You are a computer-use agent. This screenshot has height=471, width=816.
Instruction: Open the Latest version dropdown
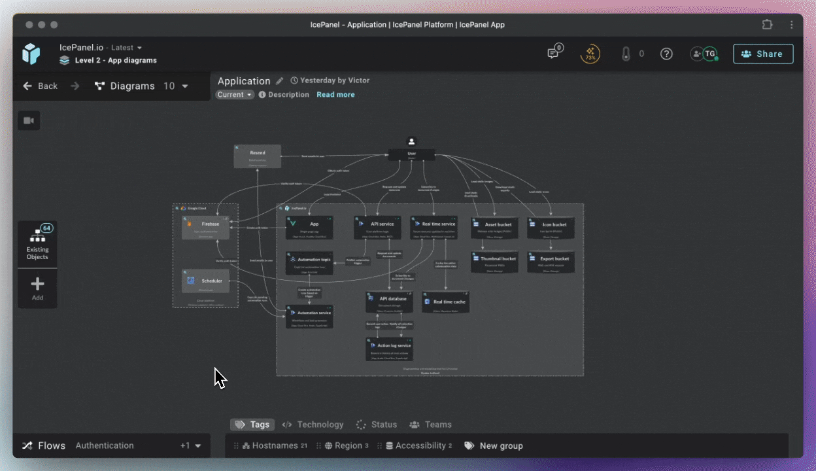[127, 48]
